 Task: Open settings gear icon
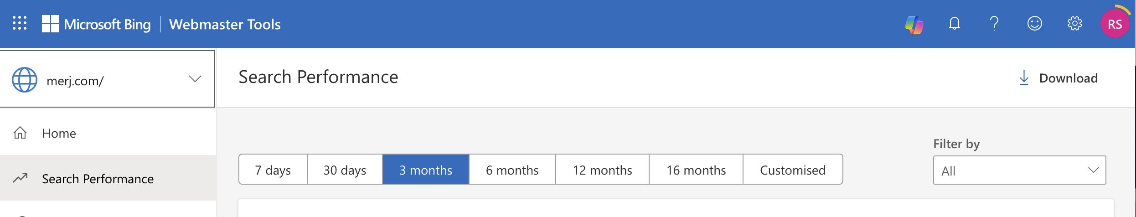tap(1074, 24)
